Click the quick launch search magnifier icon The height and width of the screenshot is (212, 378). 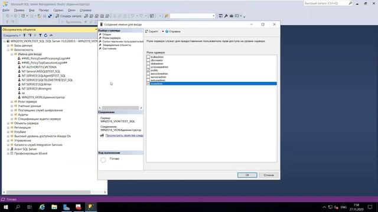pyautogui.click(x=350, y=3)
